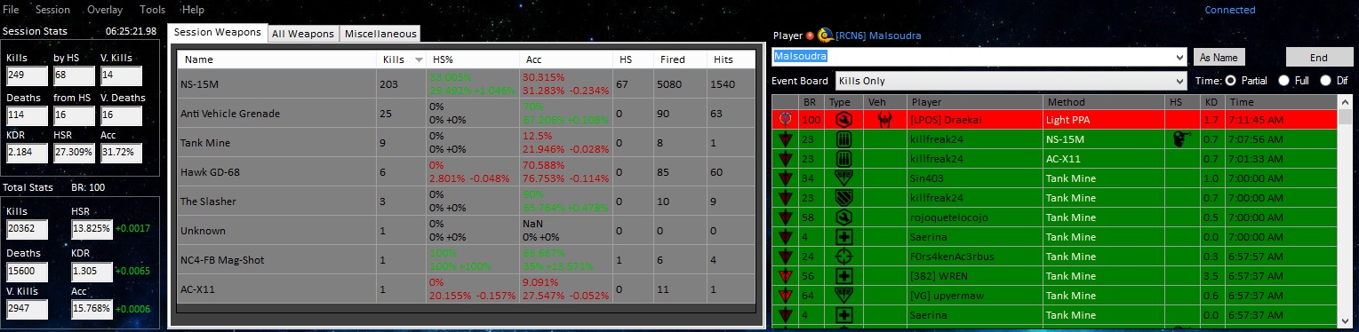Open the Help menu
The image size is (1359, 332).
click(x=193, y=10)
